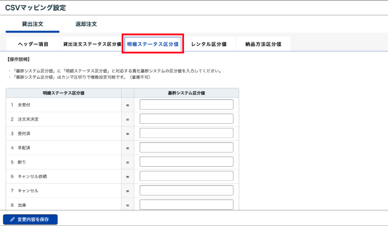Click the input field for 受付済

[x=186, y=133]
